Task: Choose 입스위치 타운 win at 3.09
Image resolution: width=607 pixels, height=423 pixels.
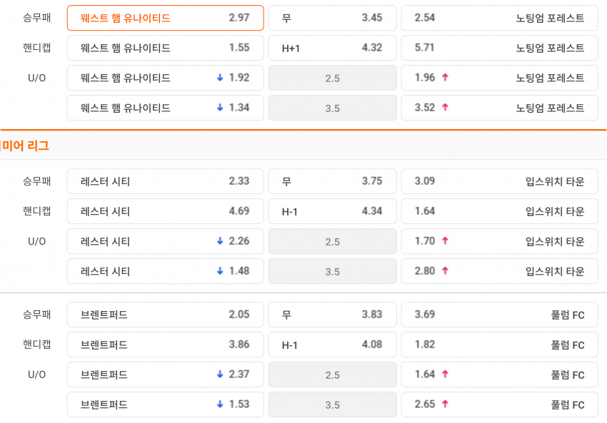Action: pyautogui.click(x=500, y=181)
